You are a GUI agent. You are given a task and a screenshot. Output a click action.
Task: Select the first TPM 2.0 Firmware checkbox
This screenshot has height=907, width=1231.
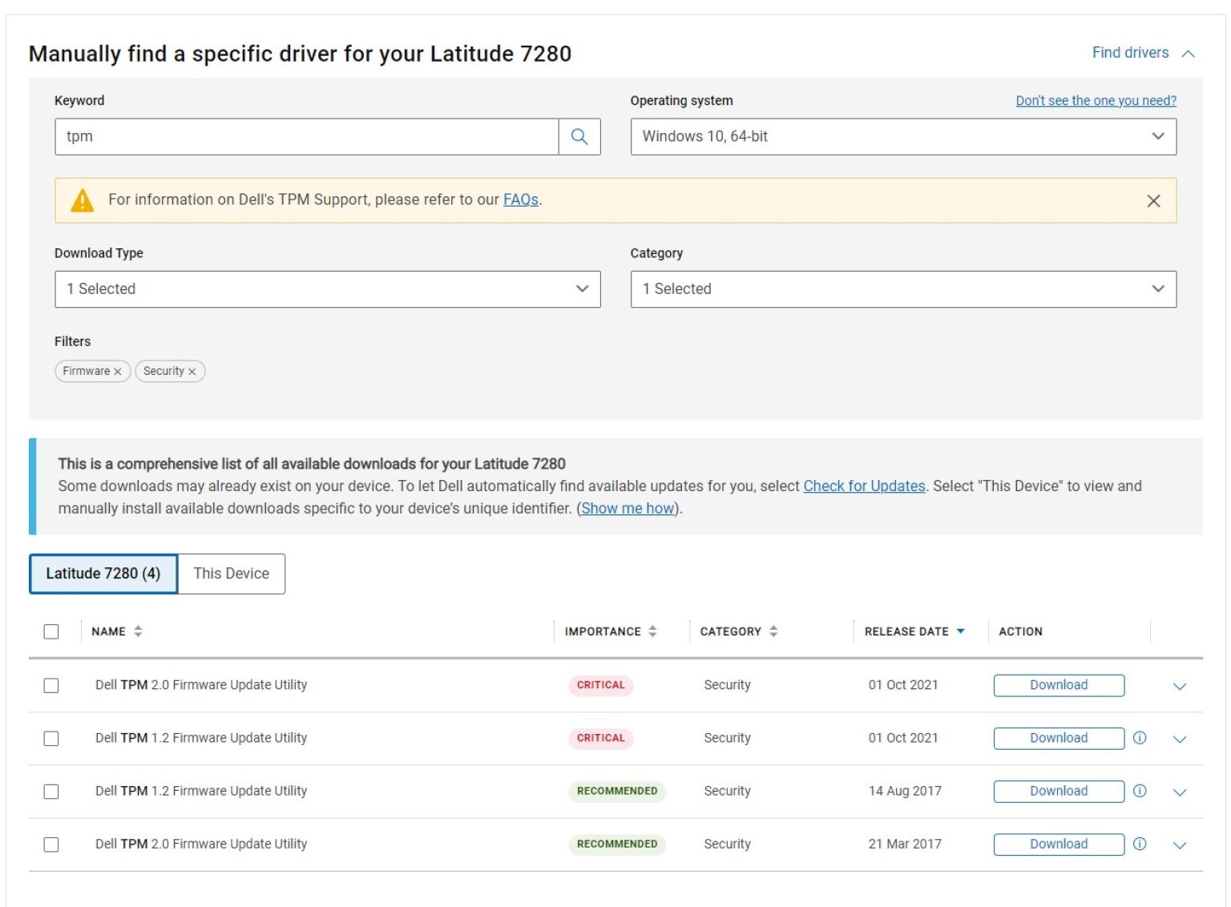click(51, 685)
